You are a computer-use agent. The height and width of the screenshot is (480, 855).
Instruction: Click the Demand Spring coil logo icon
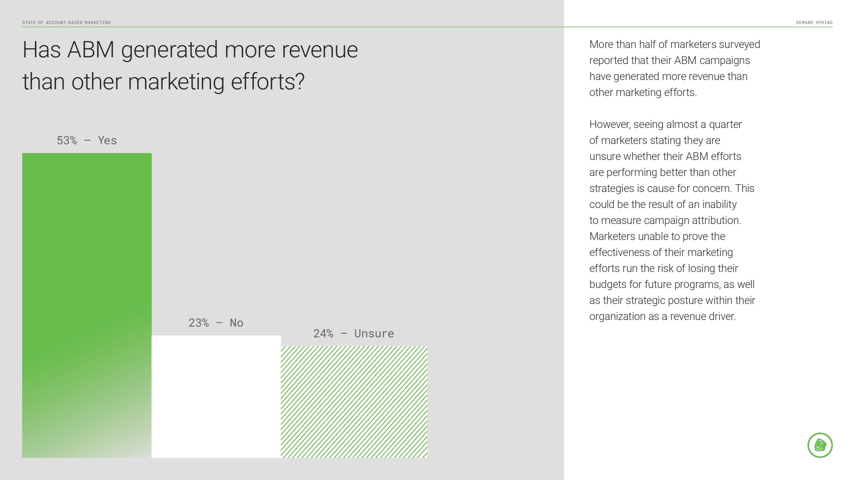pyautogui.click(x=820, y=445)
